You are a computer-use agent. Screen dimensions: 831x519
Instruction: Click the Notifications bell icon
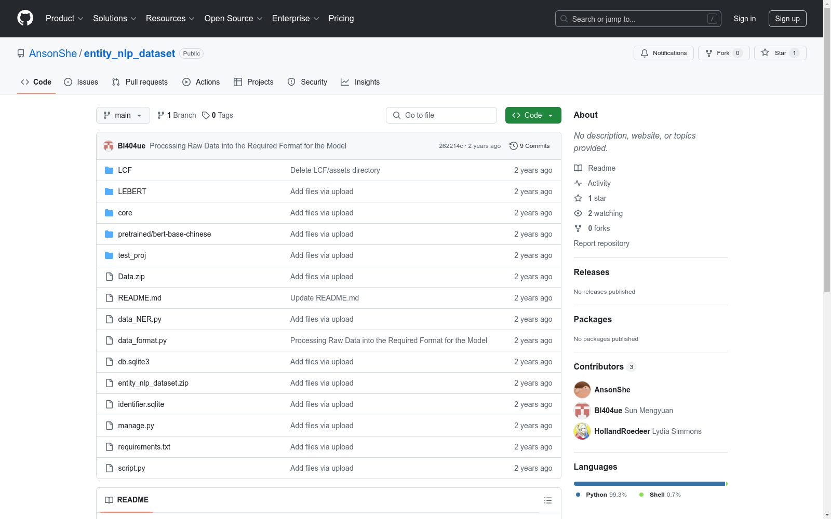coord(645,53)
